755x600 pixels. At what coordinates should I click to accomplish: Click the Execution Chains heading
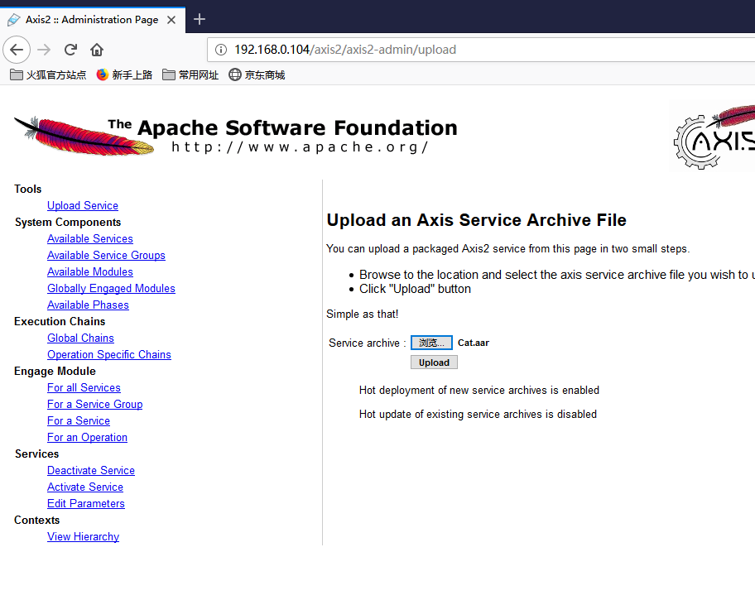[x=60, y=321]
